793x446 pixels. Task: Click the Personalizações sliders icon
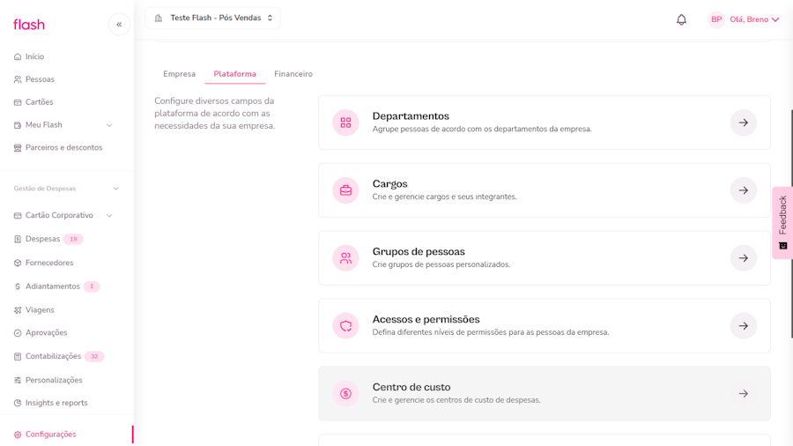point(18,380)
